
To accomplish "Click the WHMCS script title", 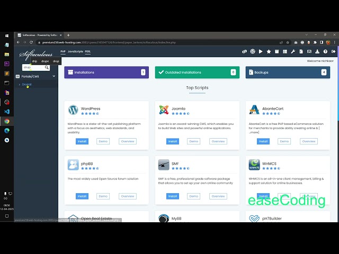I will coord(269,164).
